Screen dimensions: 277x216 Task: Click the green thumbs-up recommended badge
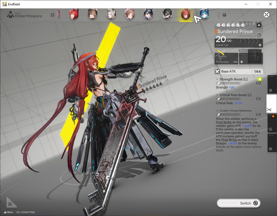click(259, 79)
